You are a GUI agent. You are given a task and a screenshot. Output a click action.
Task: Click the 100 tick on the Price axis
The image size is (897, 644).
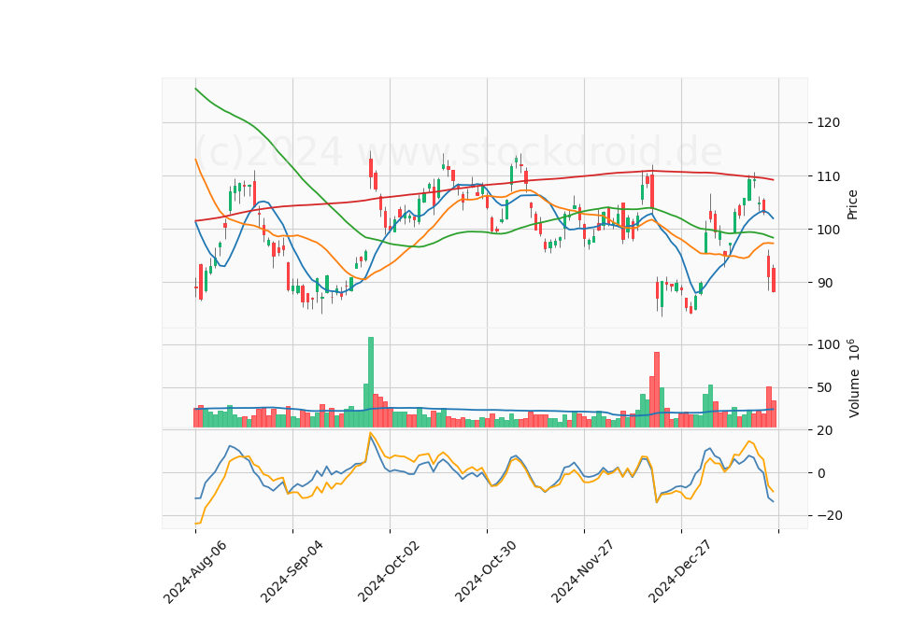pyautogui.click(x=828, y=230)
